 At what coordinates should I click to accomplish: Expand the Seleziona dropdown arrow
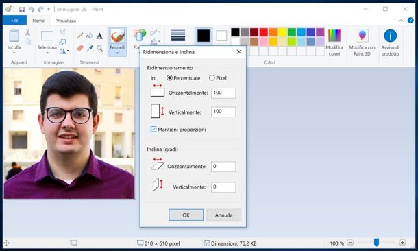coord(47,53)
